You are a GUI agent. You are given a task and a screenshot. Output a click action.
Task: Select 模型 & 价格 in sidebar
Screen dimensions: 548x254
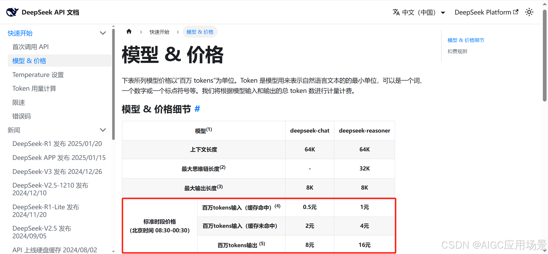[x=59, y=61]
